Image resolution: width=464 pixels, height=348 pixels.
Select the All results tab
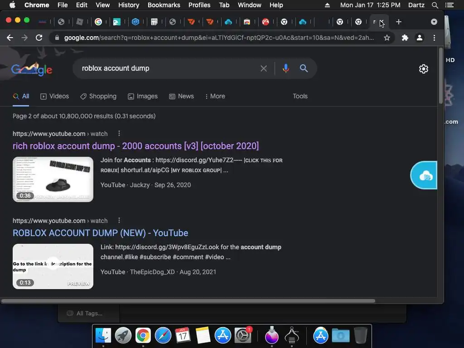[21, 96]
